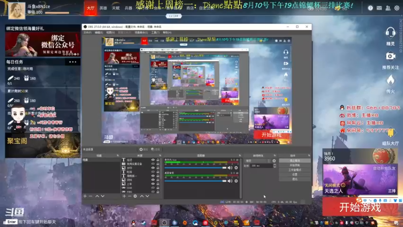The height and width of the screenshot is (227, 403).
Task: Open 每日任务 more options dots
Action: point(73,62)
